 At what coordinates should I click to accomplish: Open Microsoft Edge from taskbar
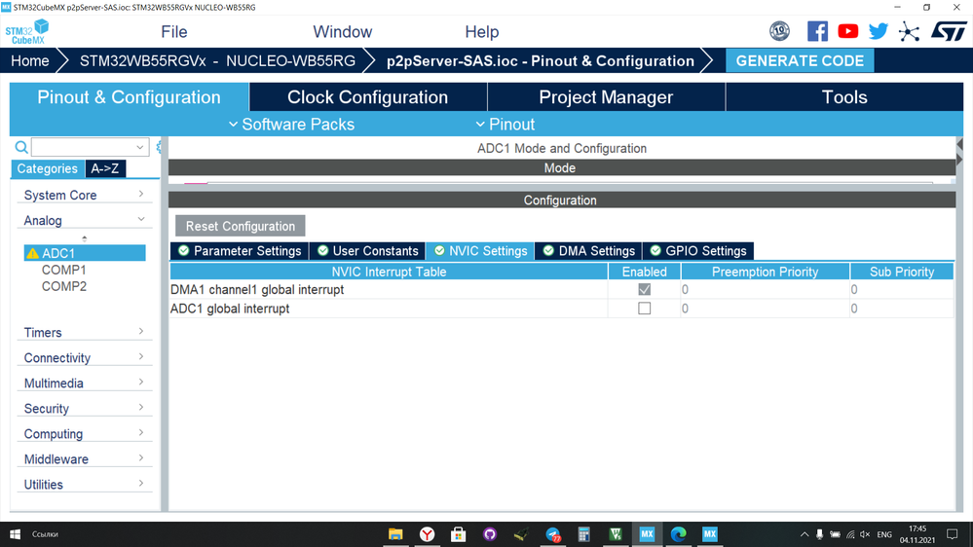678,534
